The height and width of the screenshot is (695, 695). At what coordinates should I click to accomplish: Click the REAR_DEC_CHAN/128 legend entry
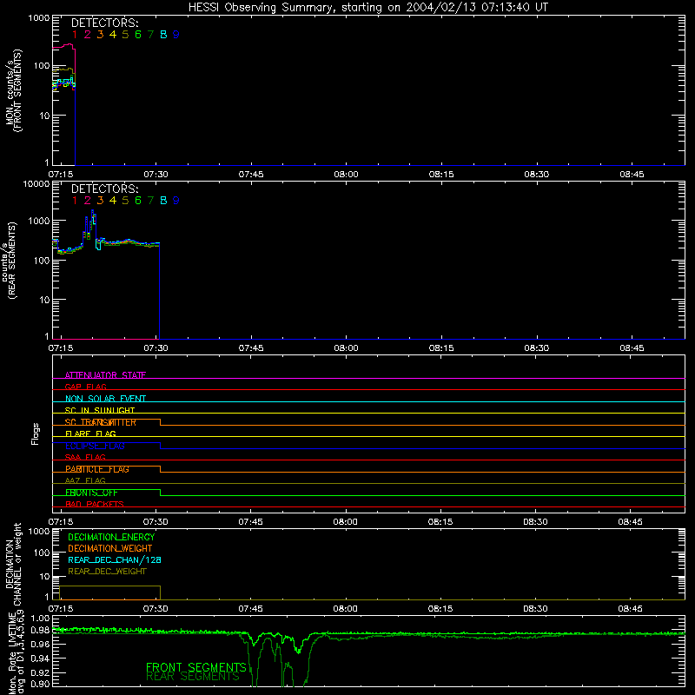(x=115, y=559)
